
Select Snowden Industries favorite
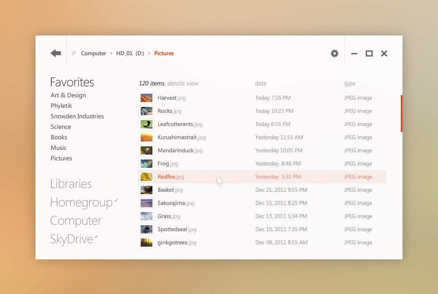tap(77, 117)
